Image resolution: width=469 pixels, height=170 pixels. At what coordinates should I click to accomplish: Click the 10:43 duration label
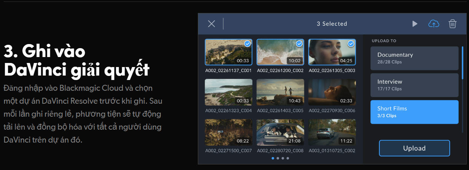[x=295, y=101]
